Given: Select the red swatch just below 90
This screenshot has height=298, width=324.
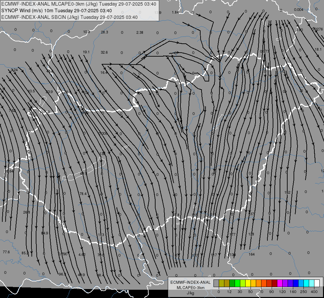Looking at the screenshot, I should 269,283.
